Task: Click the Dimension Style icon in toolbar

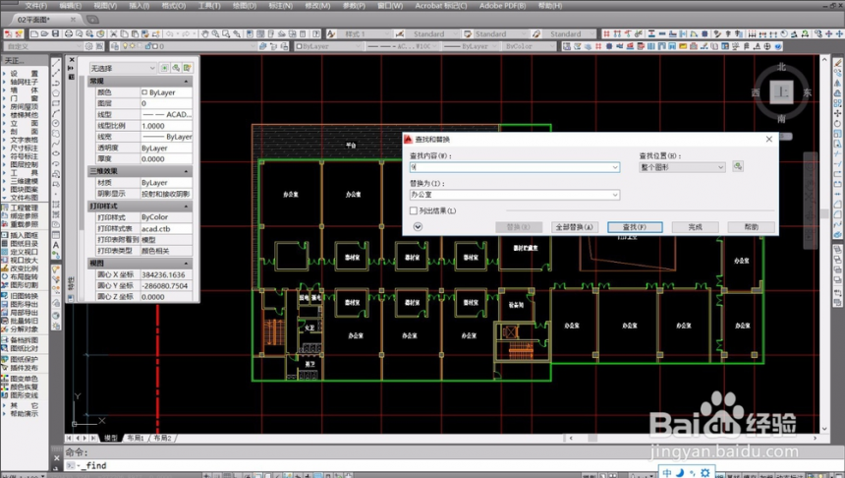Action: [x=400, y=33]
